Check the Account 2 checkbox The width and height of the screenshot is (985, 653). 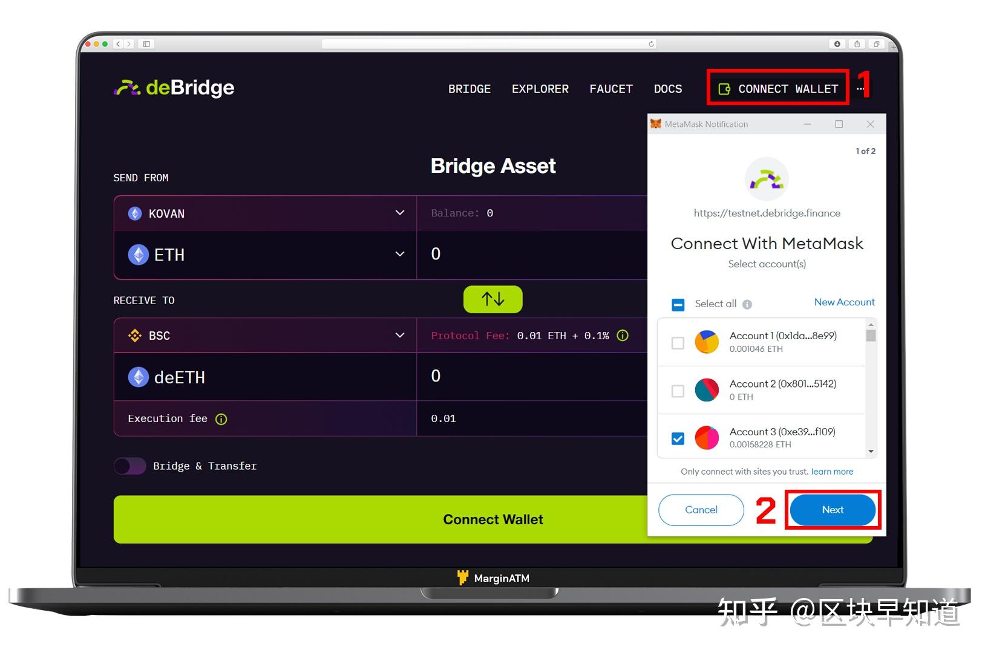[678, 391]
